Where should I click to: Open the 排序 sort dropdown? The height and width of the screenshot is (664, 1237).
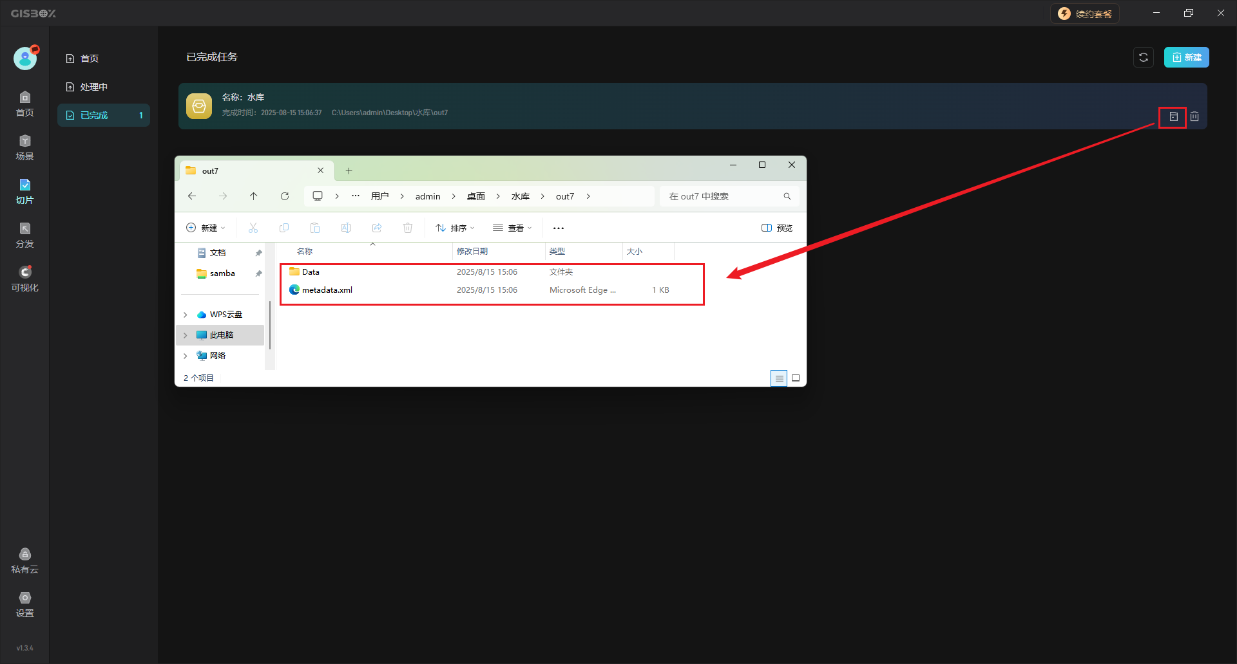coord(455,228)
